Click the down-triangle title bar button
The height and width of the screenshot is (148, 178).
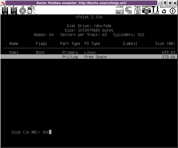[x=170, y=3]
